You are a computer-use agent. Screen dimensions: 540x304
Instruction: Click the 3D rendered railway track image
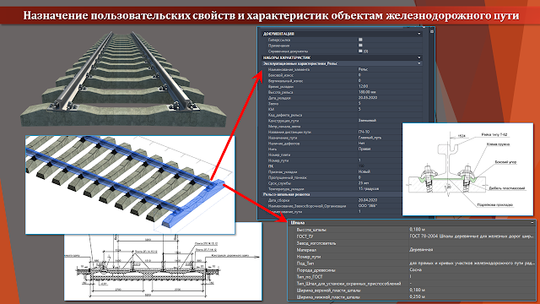pyautogui.click(x=123, y=79)
